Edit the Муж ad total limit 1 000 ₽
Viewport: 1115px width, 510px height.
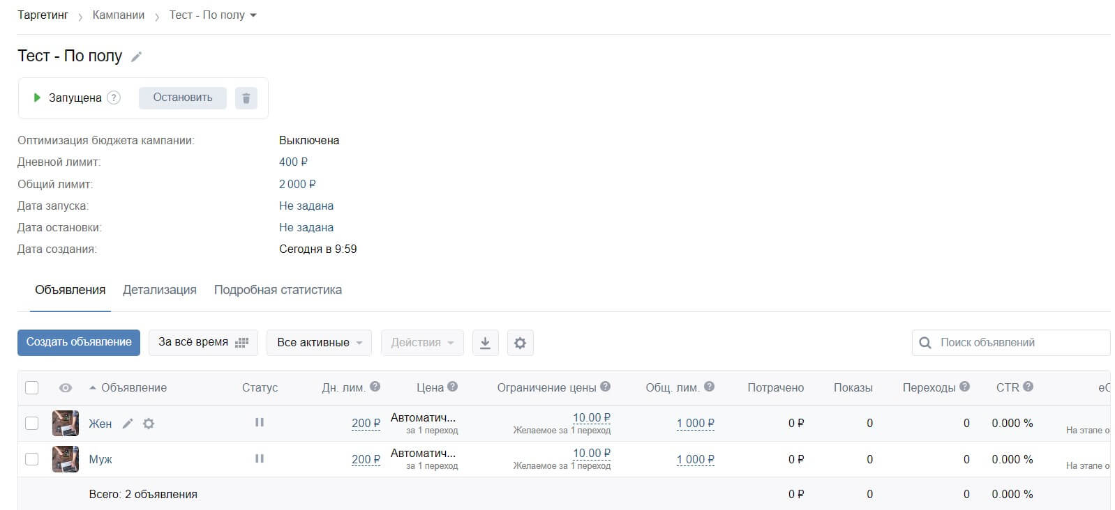pos(696,460)
